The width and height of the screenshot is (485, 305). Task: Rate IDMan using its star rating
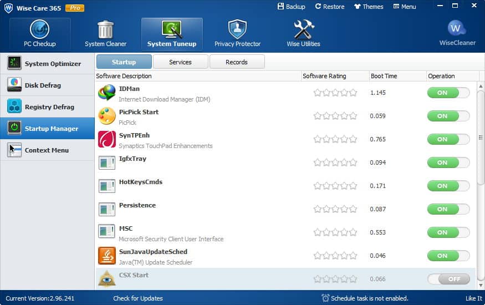pos(335,93)
